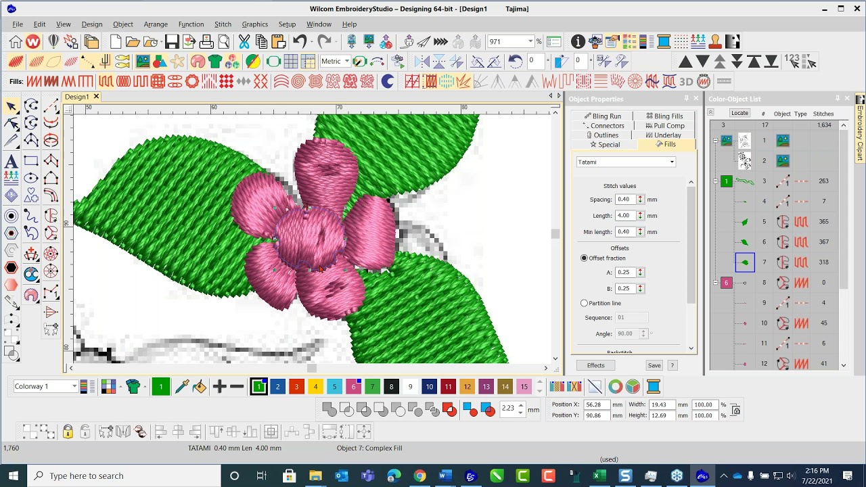Select the arrow Select Object tool

pyautogui.click(x=11, y=106)
